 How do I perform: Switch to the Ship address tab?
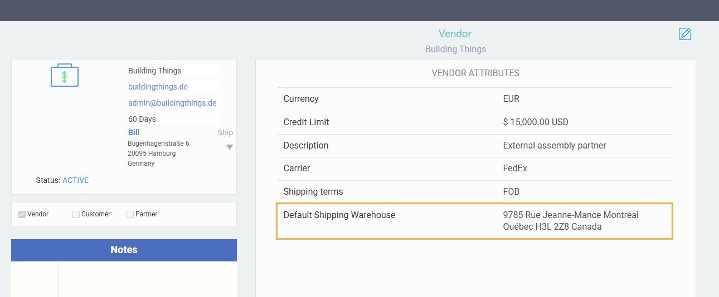pos(225,132)
